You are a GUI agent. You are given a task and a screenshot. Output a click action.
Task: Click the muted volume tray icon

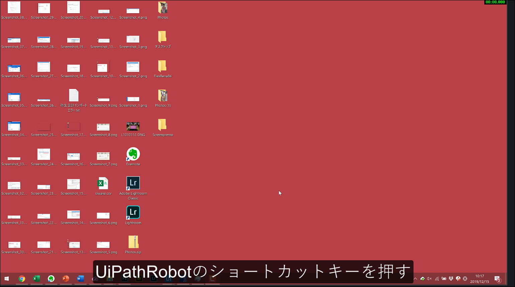pos(429,279)
